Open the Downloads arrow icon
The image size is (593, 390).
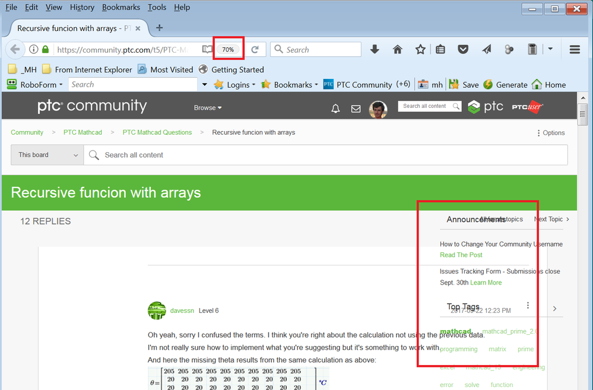[375, 50]
